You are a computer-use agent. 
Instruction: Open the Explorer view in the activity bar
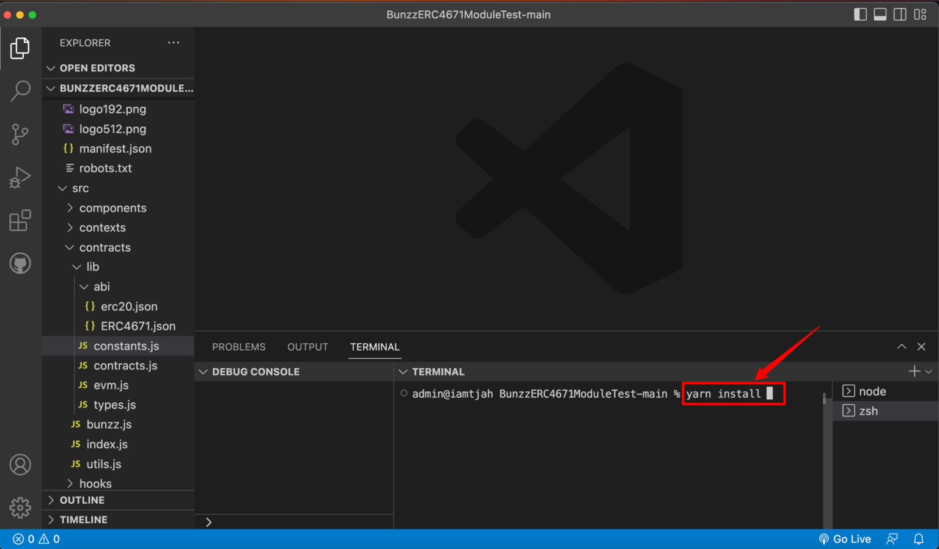(x=20, y=48)
